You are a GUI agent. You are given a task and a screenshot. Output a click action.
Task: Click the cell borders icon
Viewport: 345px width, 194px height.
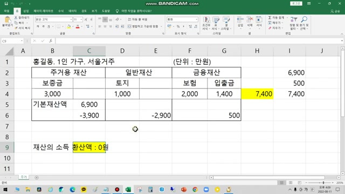(59, 26)
